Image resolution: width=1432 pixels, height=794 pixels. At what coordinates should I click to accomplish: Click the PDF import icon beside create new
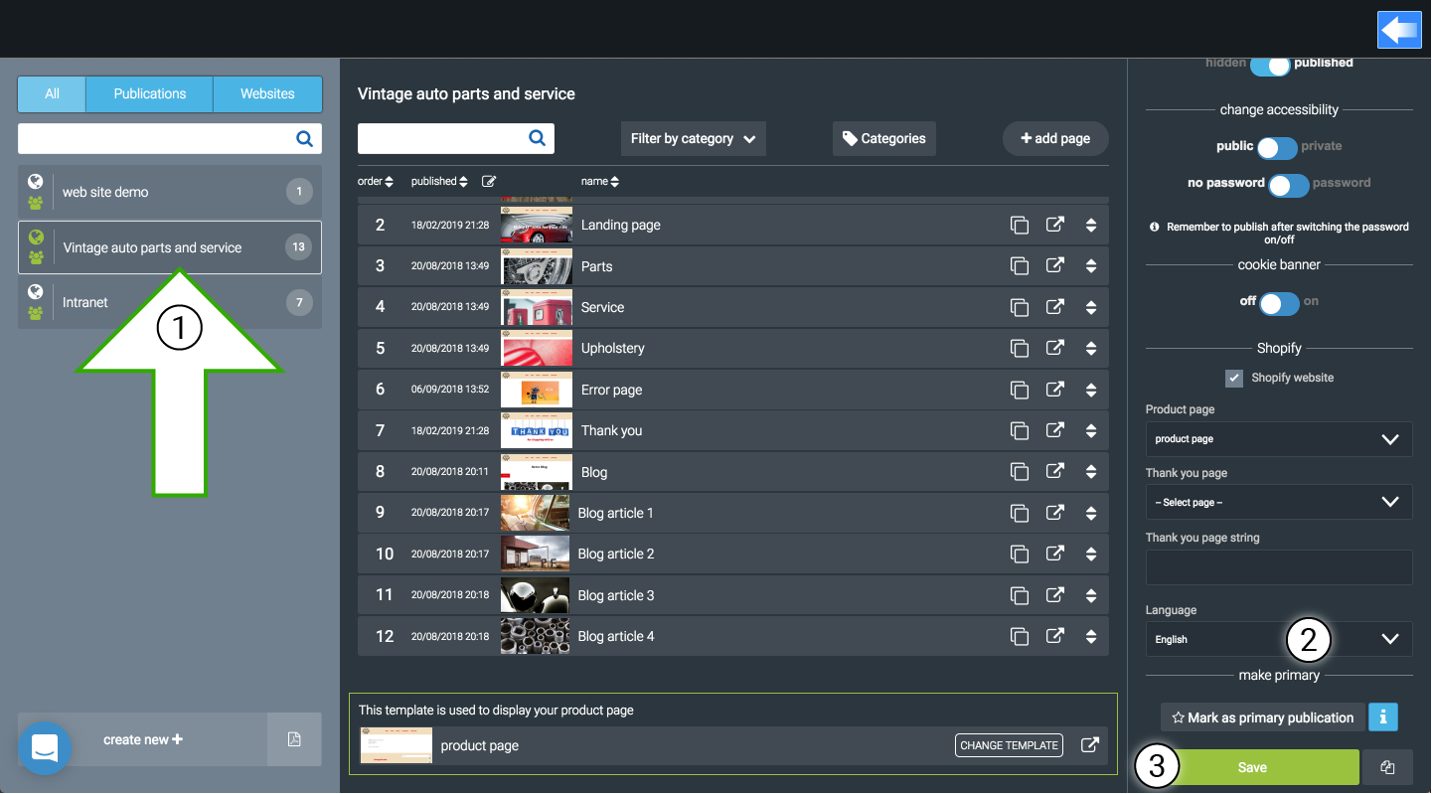(x=294, y=739)
